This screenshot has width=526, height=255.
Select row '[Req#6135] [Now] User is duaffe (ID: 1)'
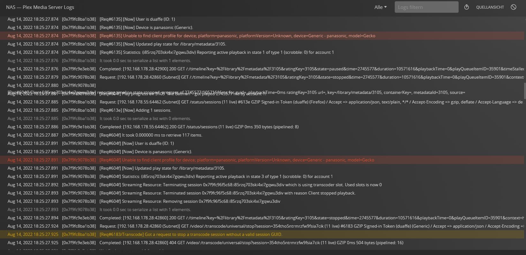pyautogui.click(x=262, y=19)
